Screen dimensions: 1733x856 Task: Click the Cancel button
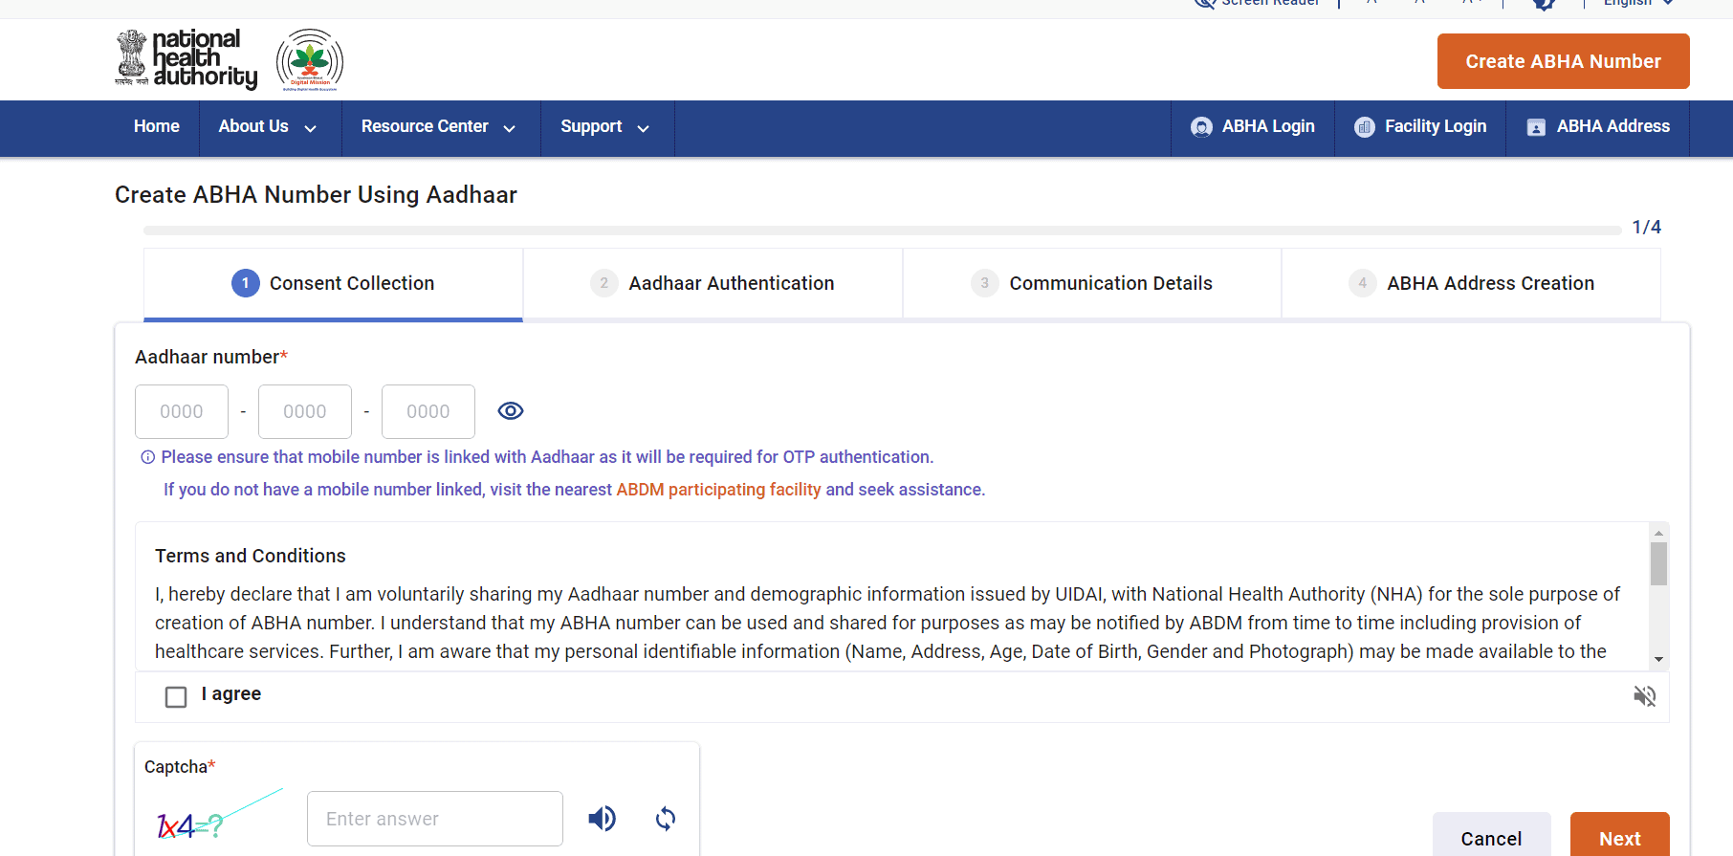[1491, 836]
